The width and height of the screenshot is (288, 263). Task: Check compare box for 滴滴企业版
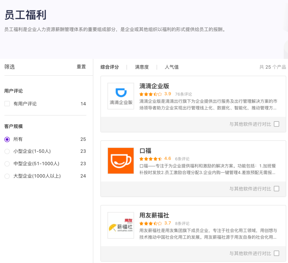pyautogui.click(x=277, y=124)
